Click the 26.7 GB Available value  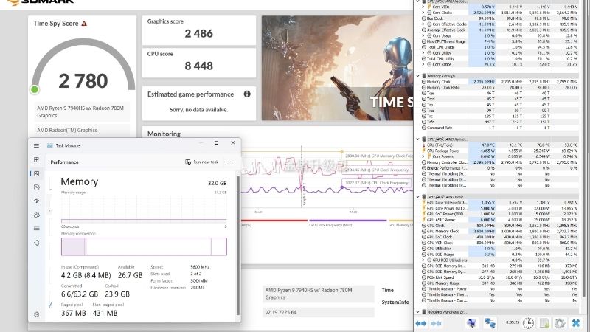(131, 275)
